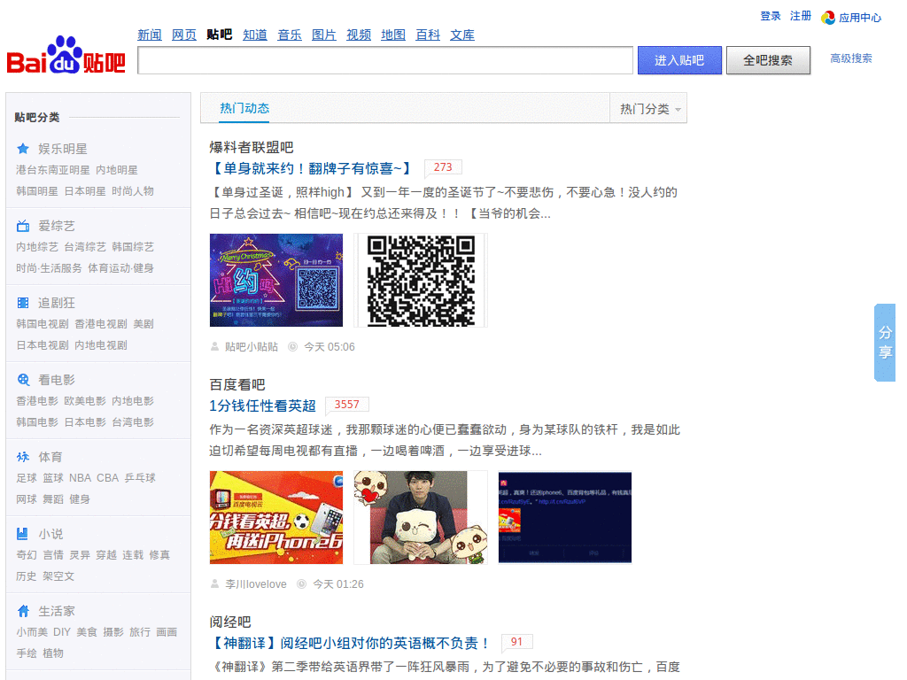The image size is (907, 680).
Task: Click the colorful 应用中心 app icon
Action: (828, 18)
